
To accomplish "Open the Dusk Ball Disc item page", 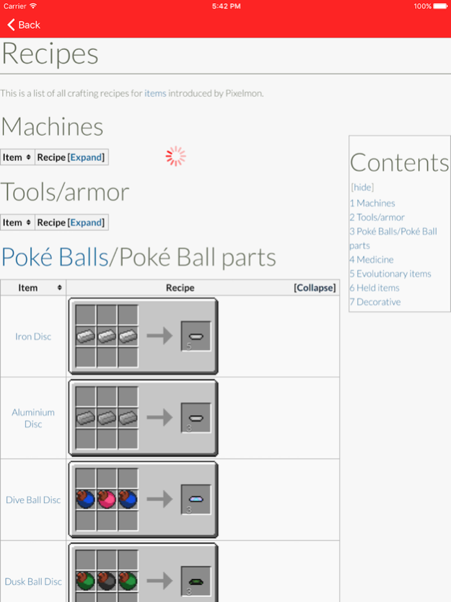I will pos(33,582).
